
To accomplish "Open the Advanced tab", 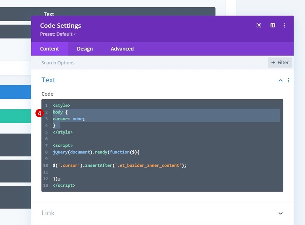I will (122, 49).
